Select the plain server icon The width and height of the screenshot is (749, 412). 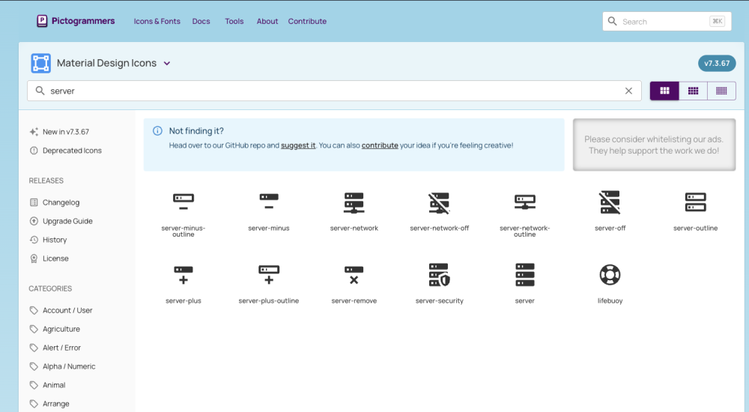click(524, 275)
